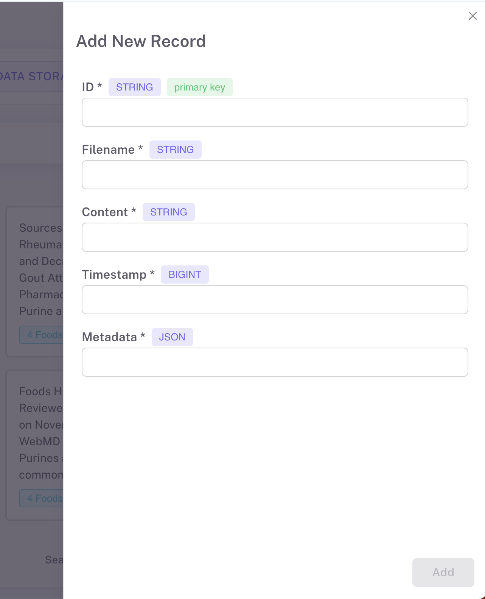Focus the Filename input box
The image size is (485, 599).
[275, 175]
